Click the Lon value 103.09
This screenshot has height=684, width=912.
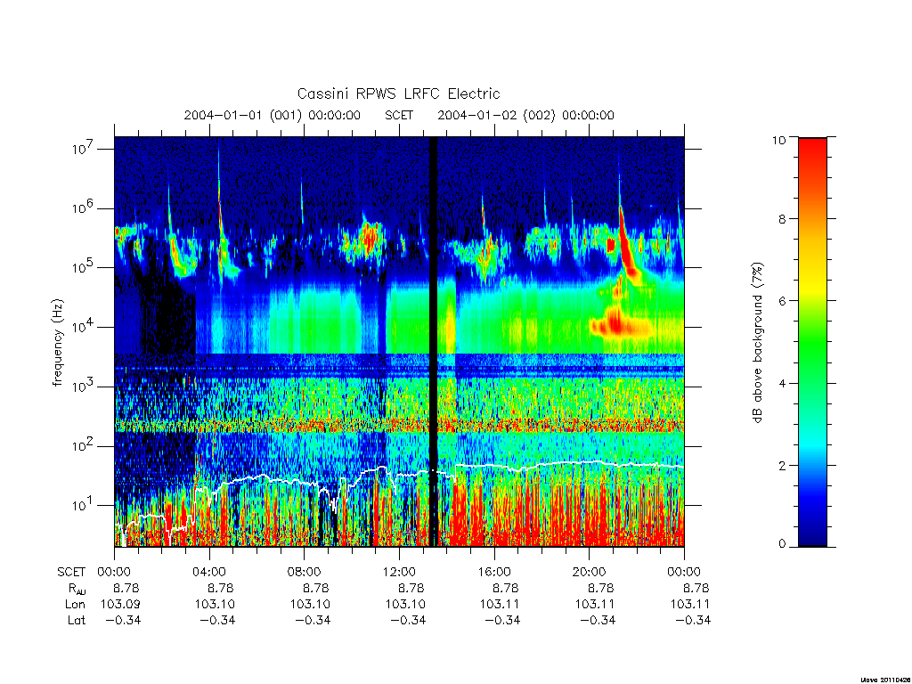click(120, 605)
